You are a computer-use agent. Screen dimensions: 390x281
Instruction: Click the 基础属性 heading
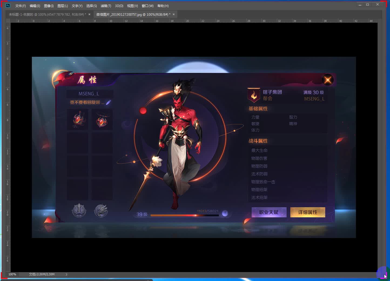[x=258, y=109]
